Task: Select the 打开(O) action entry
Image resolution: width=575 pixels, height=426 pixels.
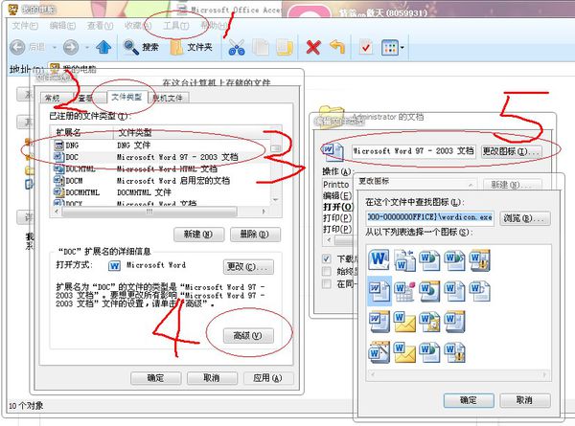Action: (338, 207)
